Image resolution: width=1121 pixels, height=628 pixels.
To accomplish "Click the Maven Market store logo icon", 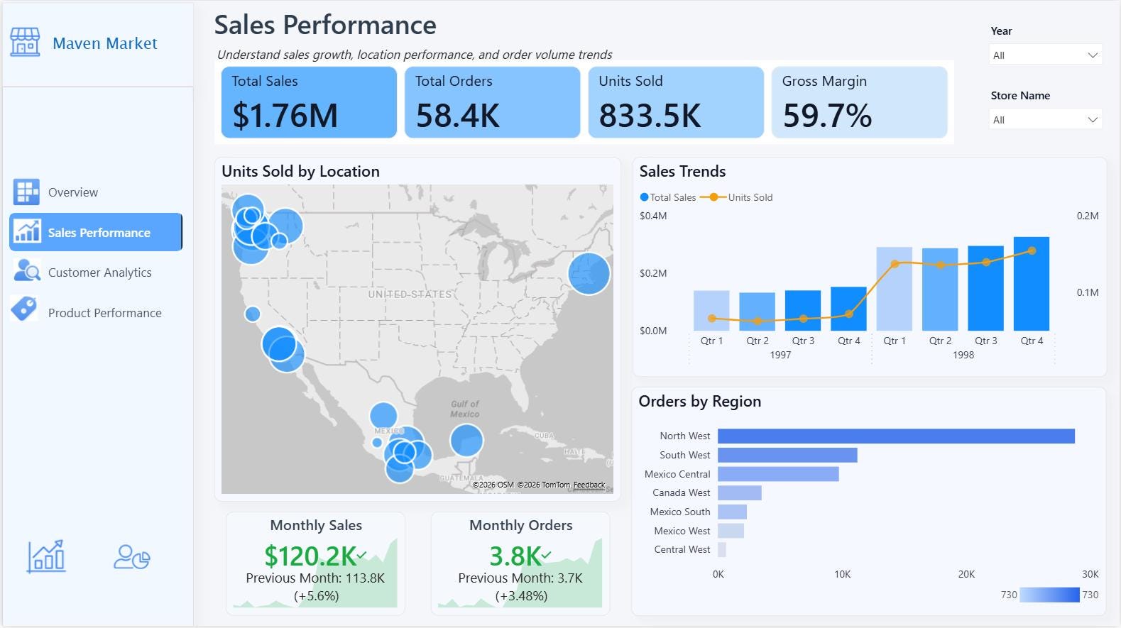I will pyautogui.click(x=25, y=43).
